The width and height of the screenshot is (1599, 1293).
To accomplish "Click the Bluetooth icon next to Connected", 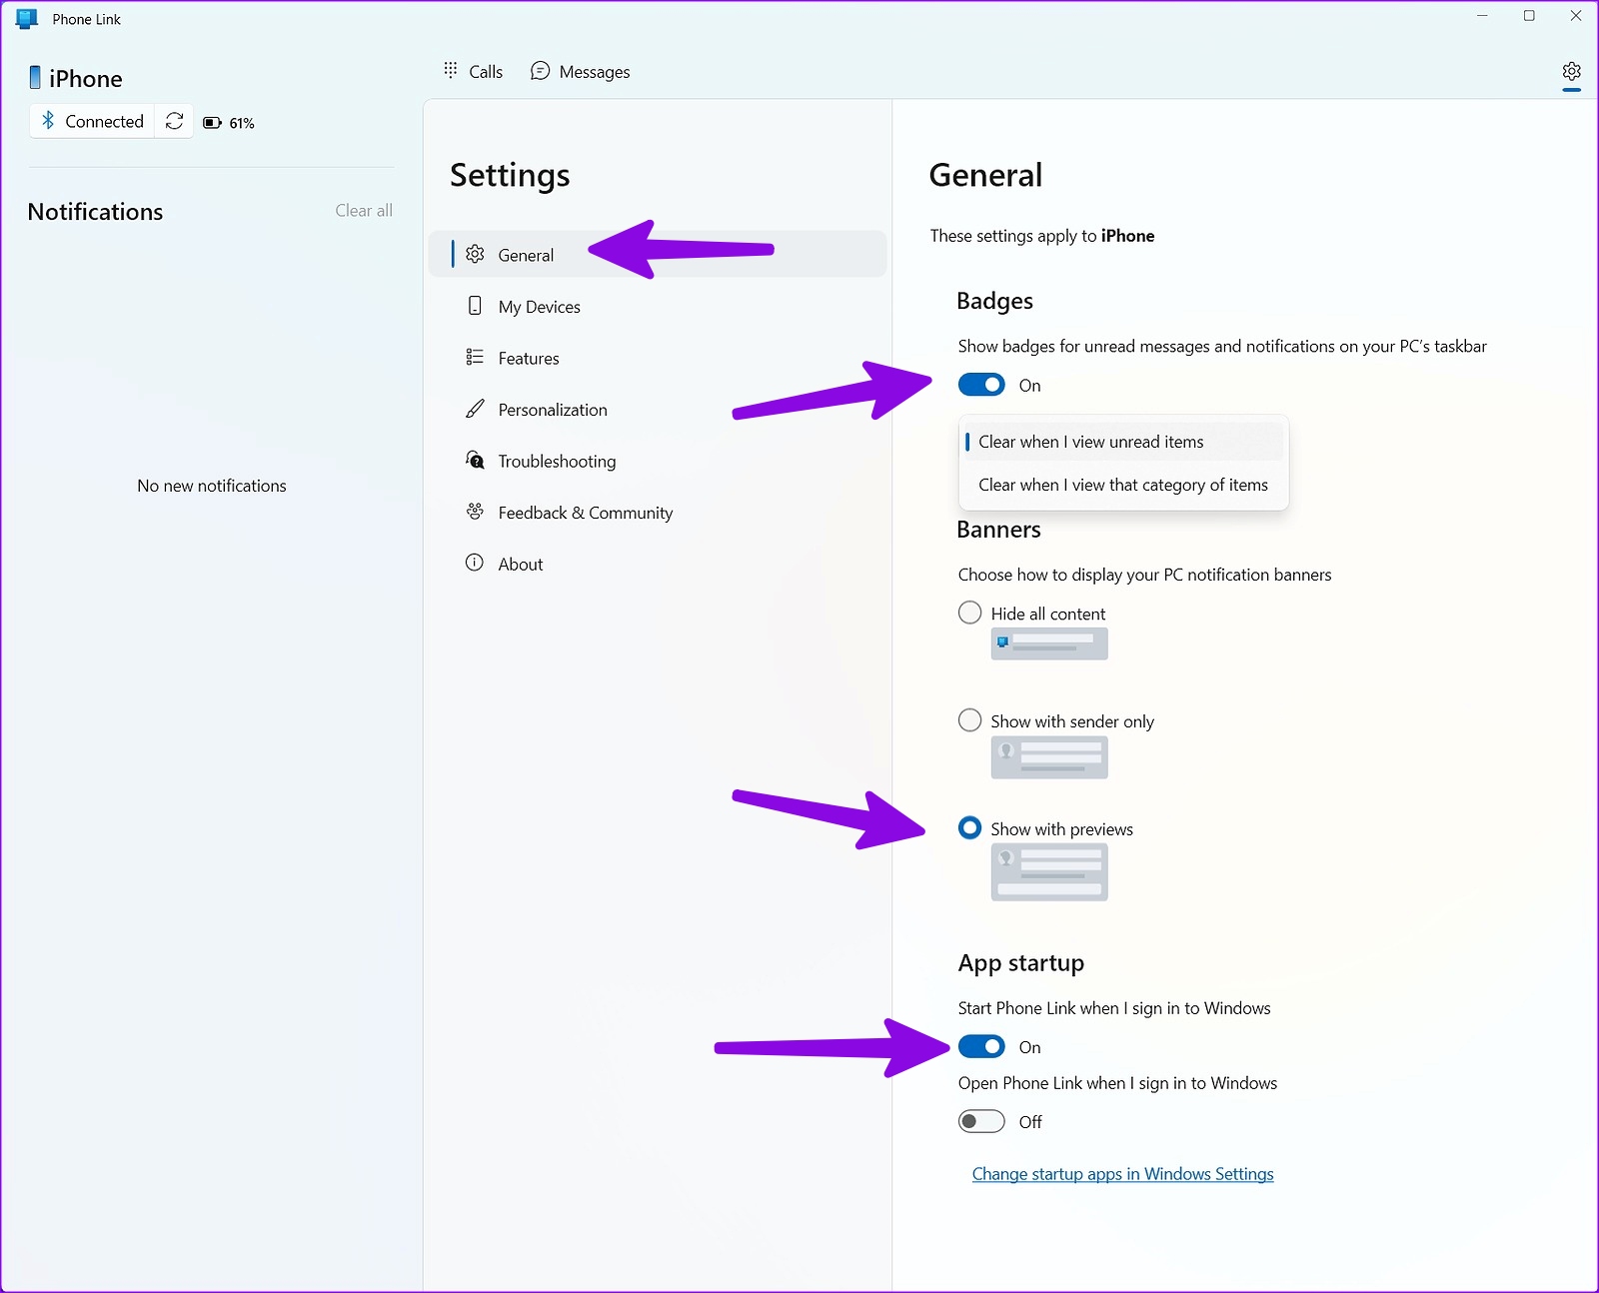I will (x=48, y=121).
